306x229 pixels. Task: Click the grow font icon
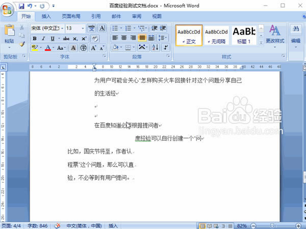click(x=93, y=48)
